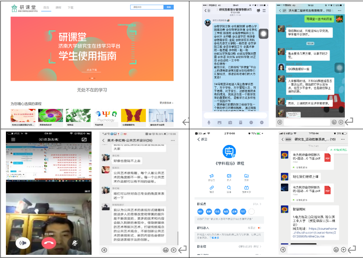Click the 点击下载 link on the banner
The width and height of the screenshot is (363, 258).
92,70
